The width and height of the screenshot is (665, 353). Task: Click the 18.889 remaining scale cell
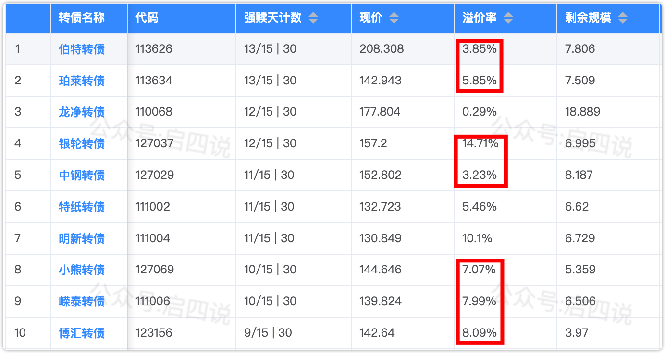(x=582, y=112)
